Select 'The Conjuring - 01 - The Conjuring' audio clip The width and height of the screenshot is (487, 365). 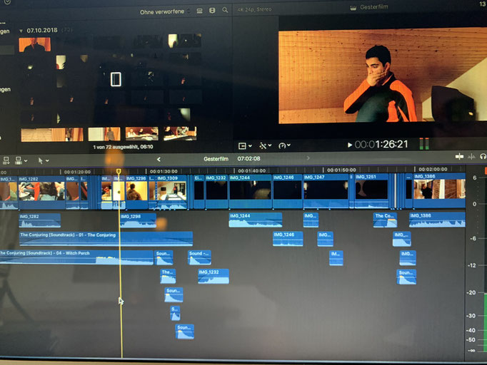click(x=106, y=239)
